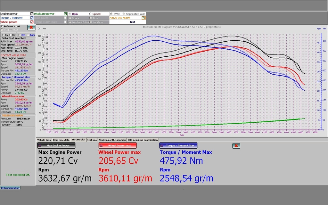Choose the Kgm torque unit option
328x205 pixels.
28,35
